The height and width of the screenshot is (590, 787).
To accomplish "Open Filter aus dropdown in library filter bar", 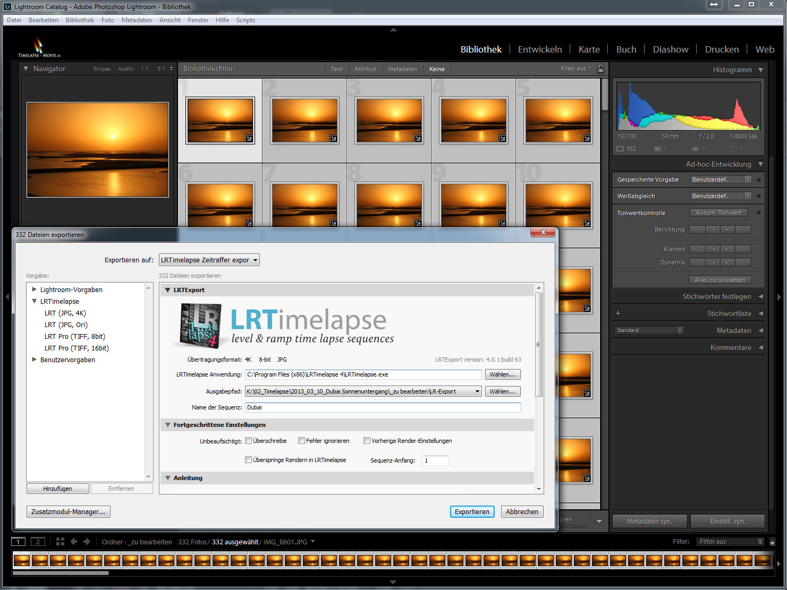I will (x=576, y=69).
